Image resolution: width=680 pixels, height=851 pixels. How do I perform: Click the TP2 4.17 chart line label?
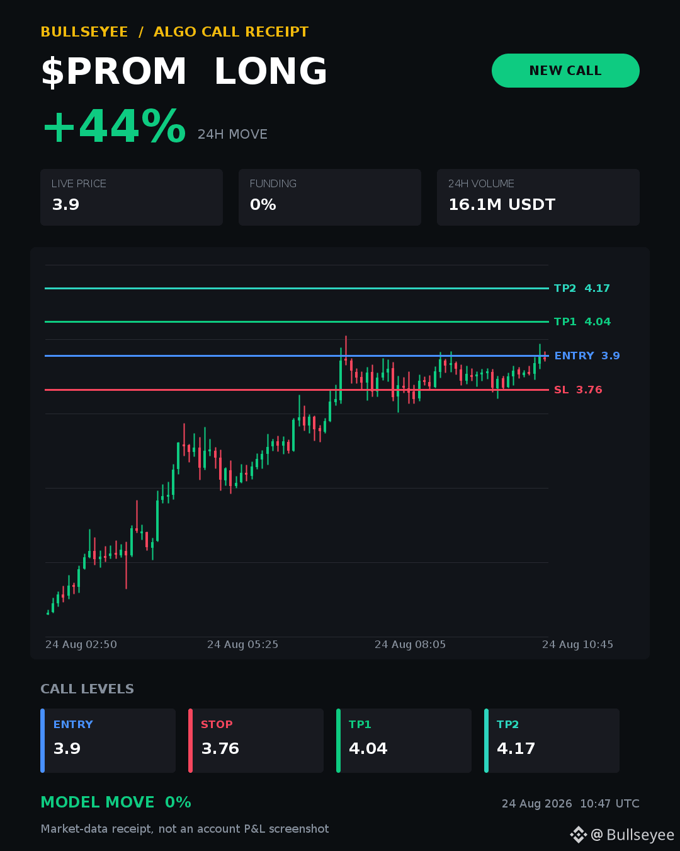click(582, 288)
